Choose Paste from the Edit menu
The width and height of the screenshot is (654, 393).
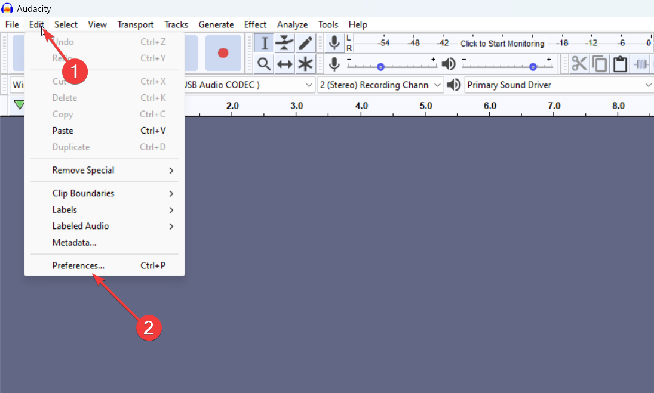[105, 131]
